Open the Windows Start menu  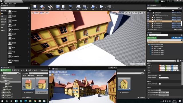[x=2, y=101]
